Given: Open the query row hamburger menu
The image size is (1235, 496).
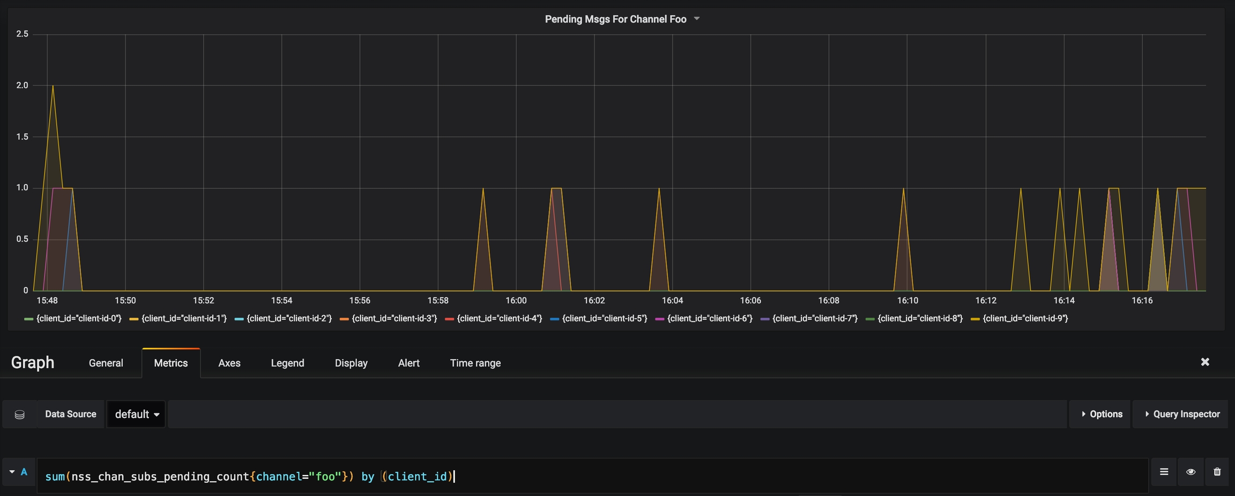Looking at the screenshot, I should [x=1164, y=472].
